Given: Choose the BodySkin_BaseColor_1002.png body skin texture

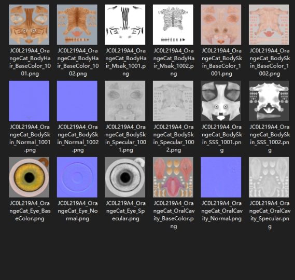Looking at the screenshot, I should coord(269,25).
